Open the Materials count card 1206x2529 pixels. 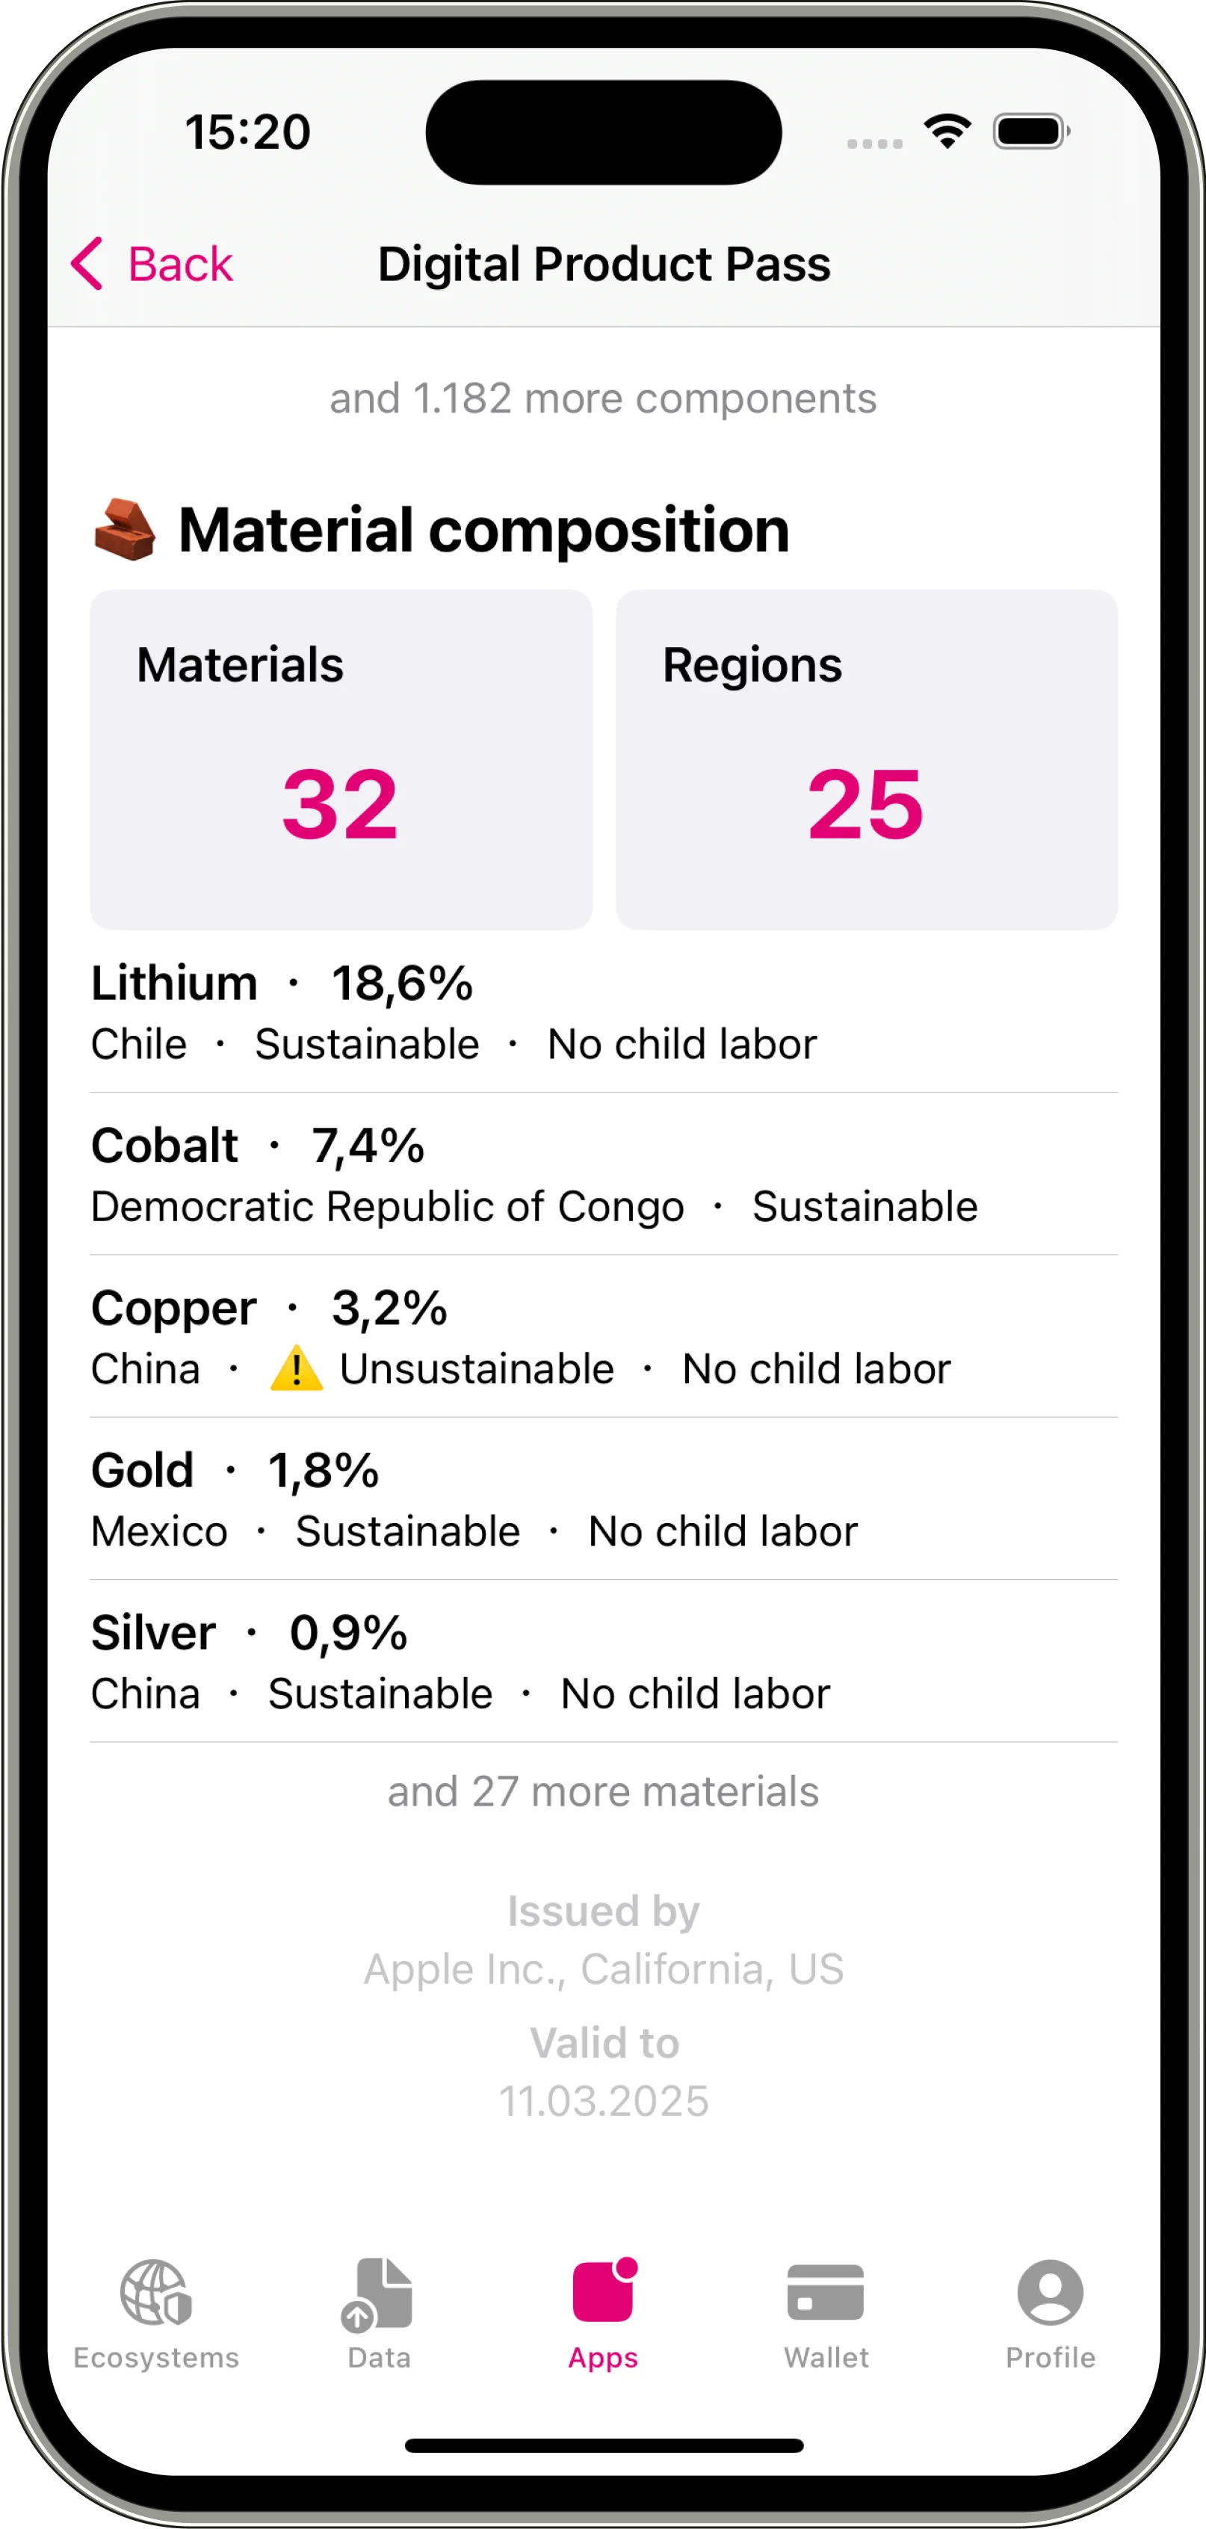point(341,759)
